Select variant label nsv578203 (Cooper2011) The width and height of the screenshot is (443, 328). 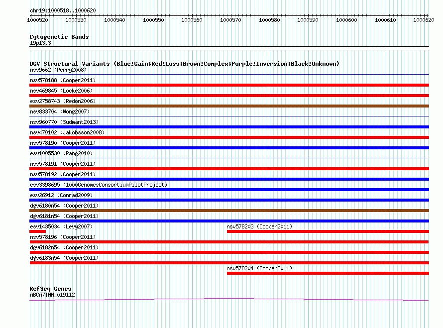pyautogui.click(x=259, y=226)
